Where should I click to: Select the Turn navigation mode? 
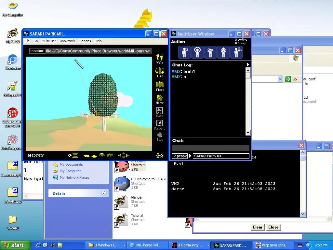160,73
